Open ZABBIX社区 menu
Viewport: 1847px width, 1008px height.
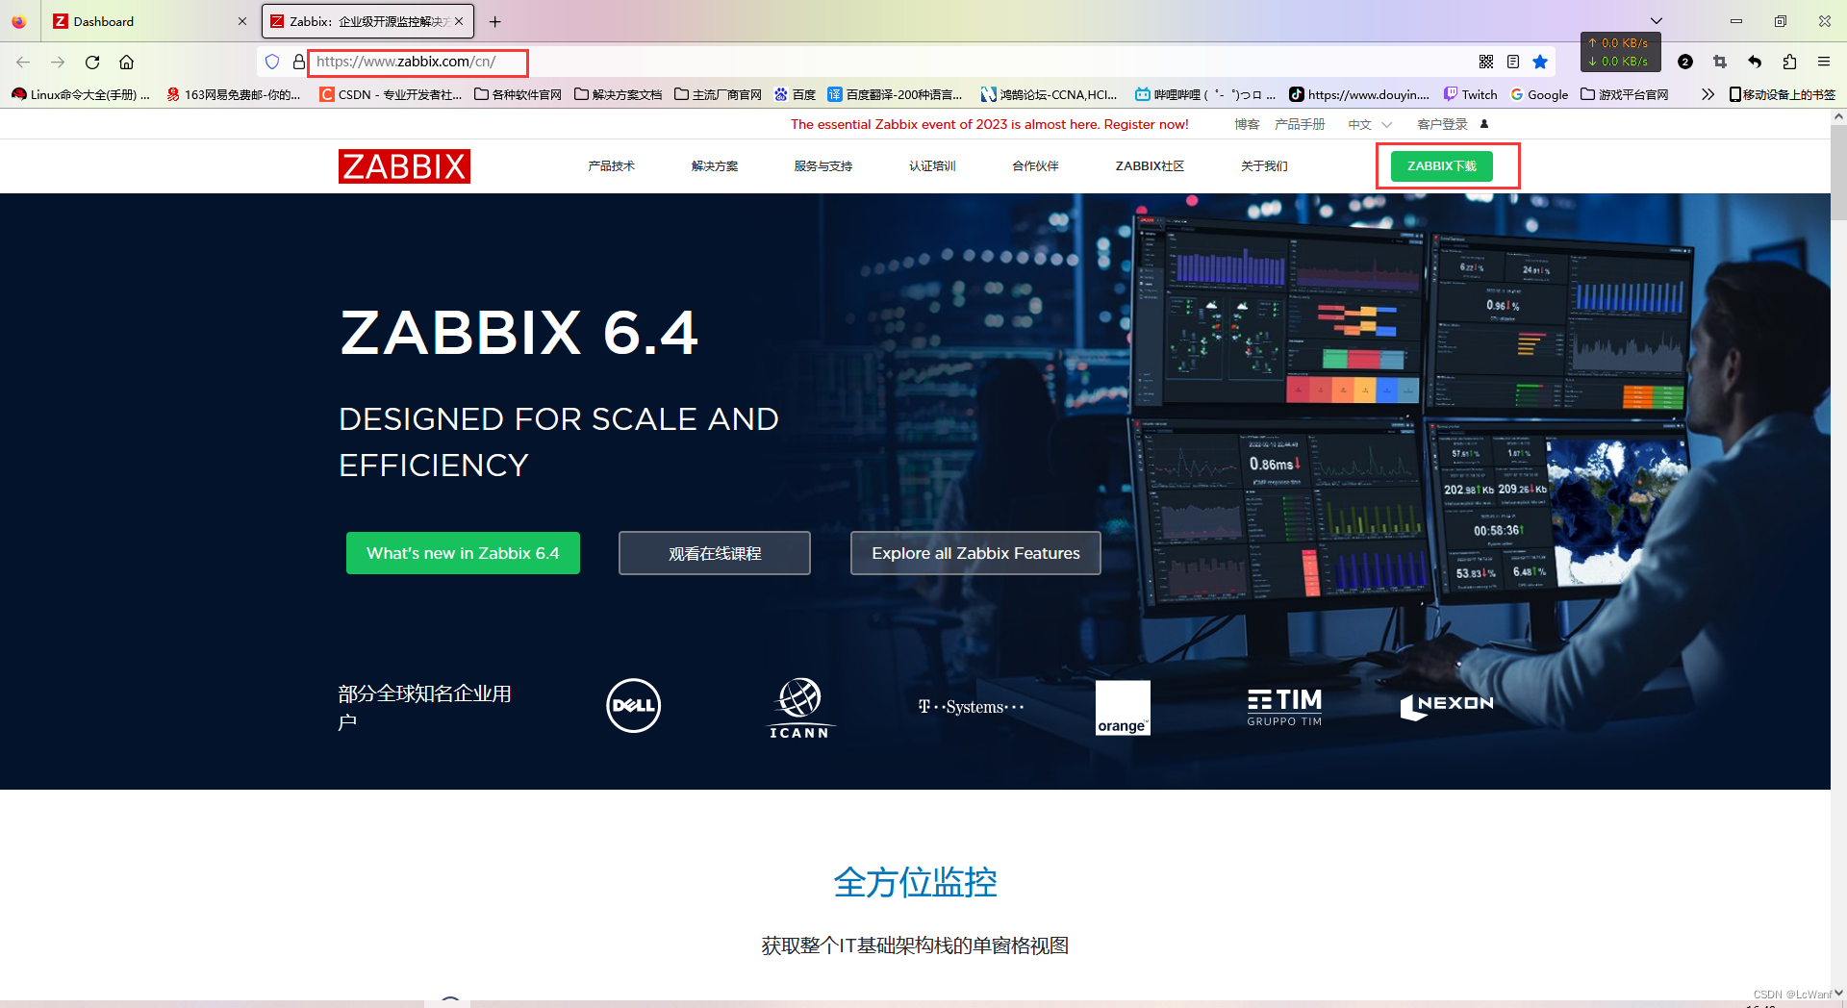pyautogui.click(x=1150, y=166)
